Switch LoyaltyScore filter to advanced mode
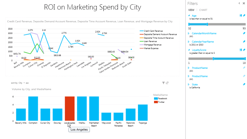The height and width of the screenshot is (139, 247). 240,50
